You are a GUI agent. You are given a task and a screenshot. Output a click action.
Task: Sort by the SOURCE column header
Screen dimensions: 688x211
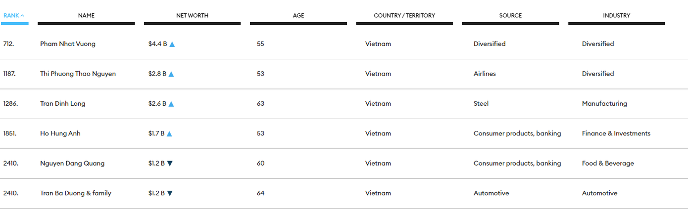coord(510,16)
